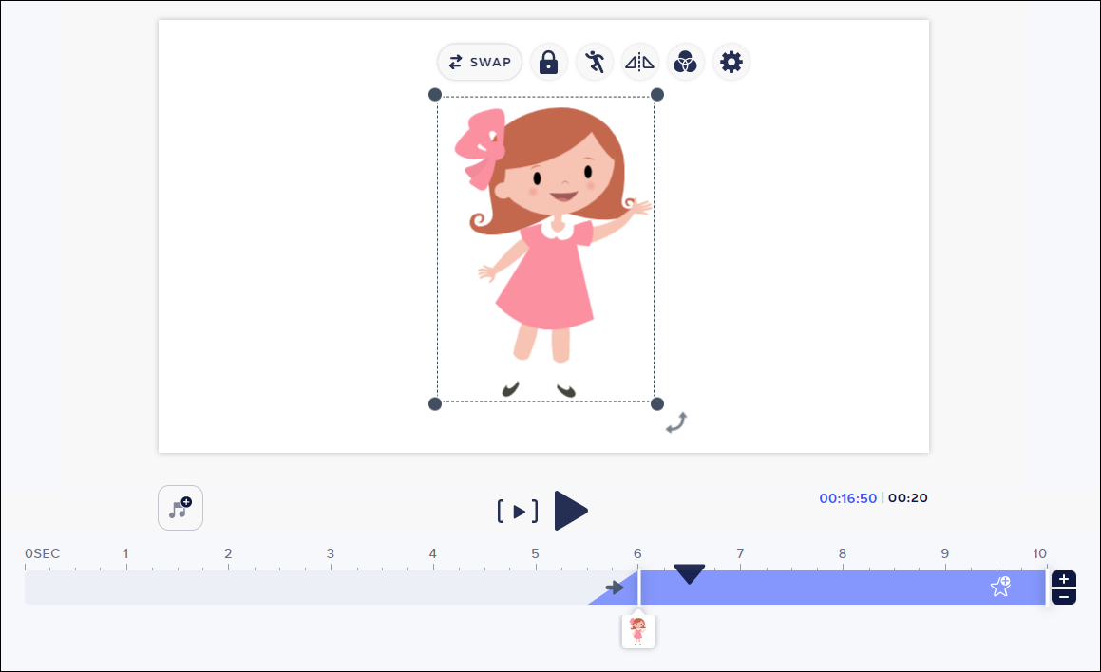
Task: Add exit effect star icon on timeline
Action: click(x=1000, y=587)
